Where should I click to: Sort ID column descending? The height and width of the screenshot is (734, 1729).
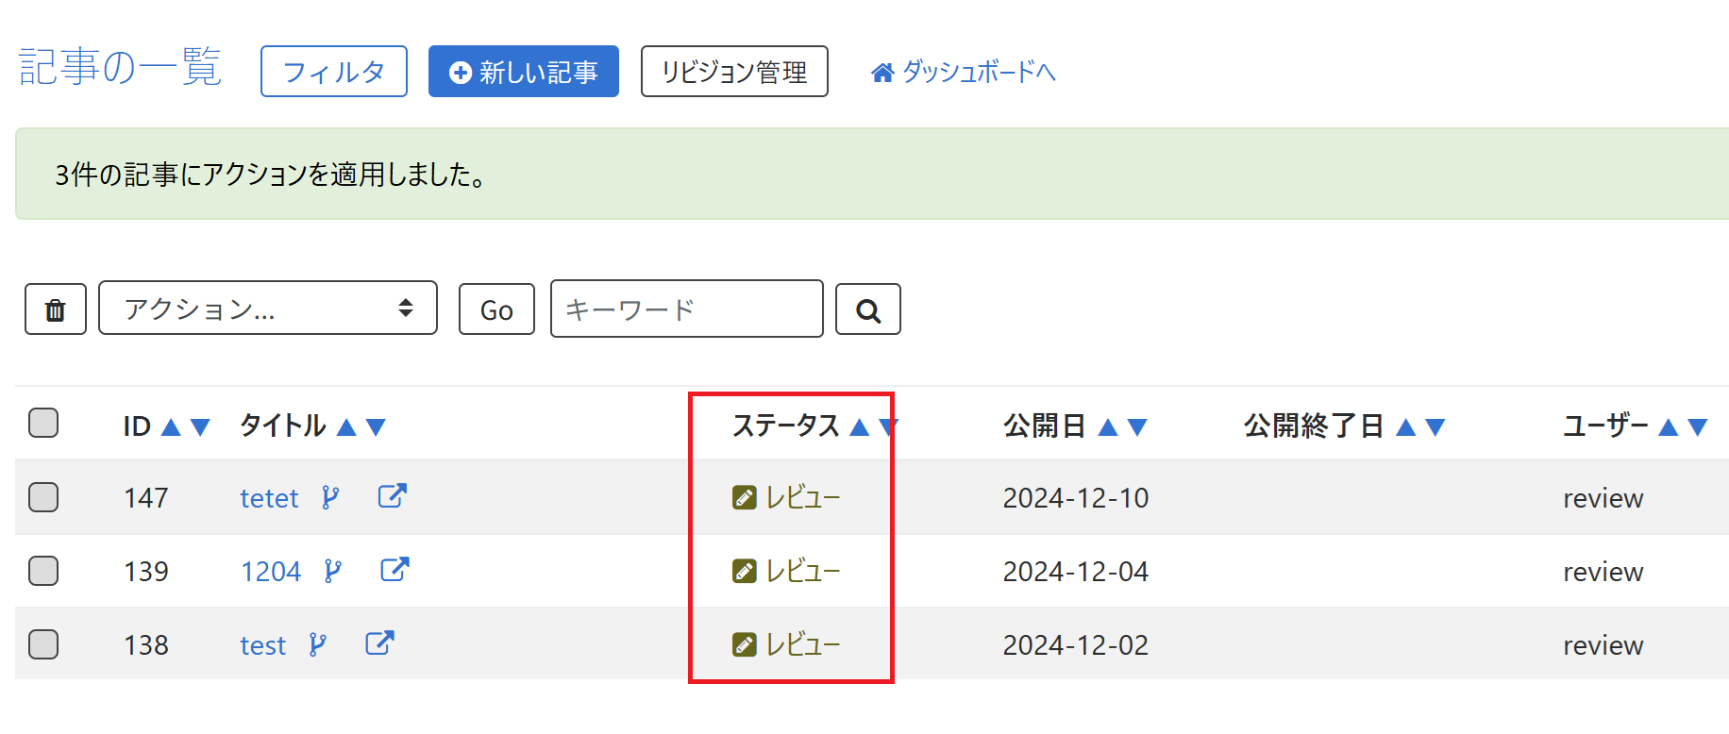coord(200,427)
